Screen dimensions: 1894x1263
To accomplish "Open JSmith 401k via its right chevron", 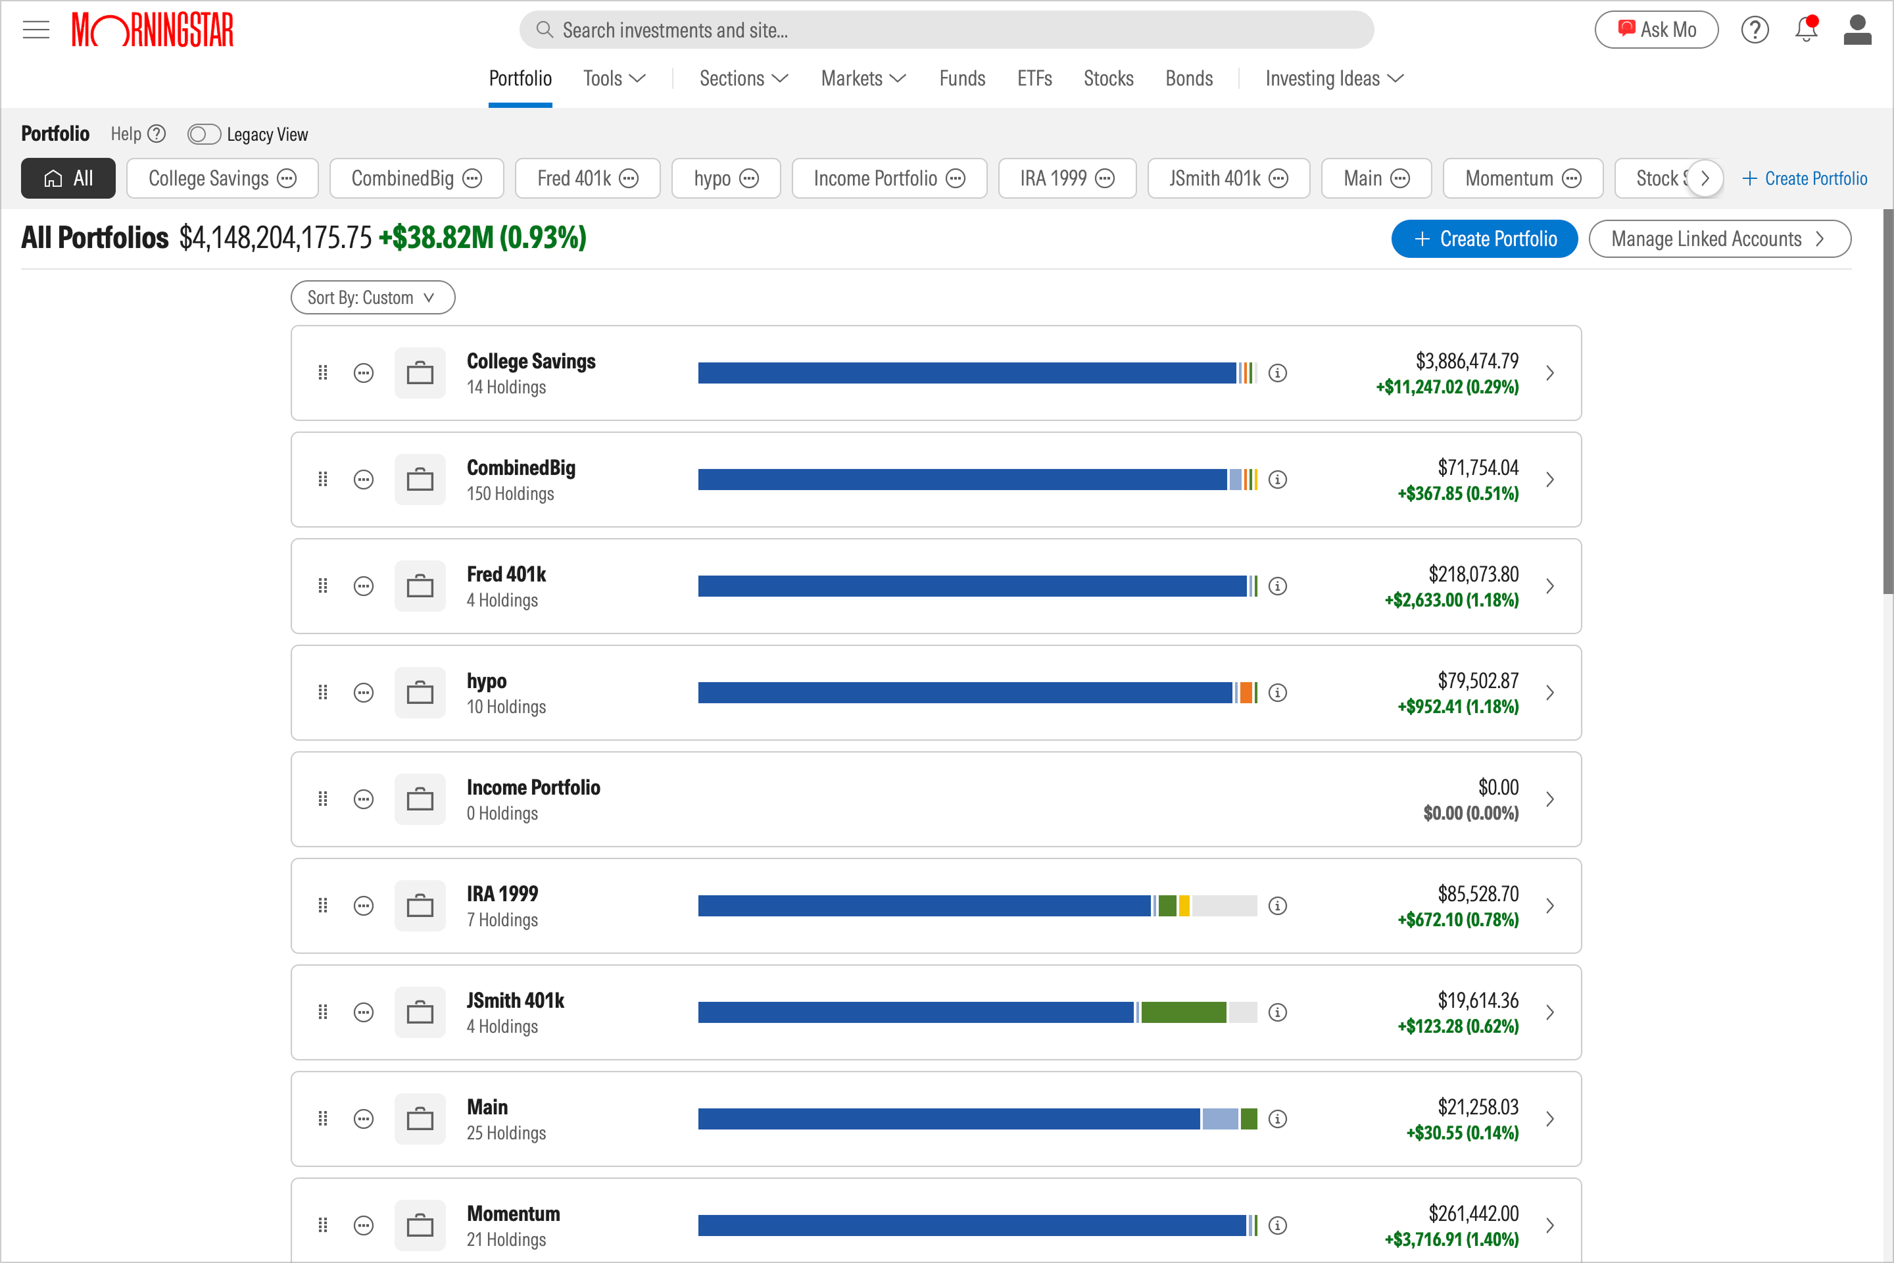I will tap(1549, 1012).
